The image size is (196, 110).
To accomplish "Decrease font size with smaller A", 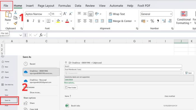I will (x=71, y=14).
